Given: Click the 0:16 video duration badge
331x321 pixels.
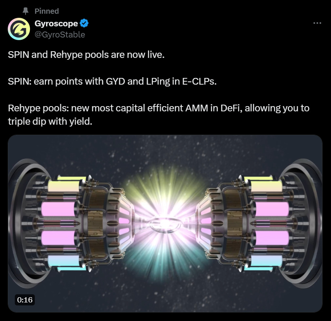Looking at the screenshot, I should tap(25, 300).
